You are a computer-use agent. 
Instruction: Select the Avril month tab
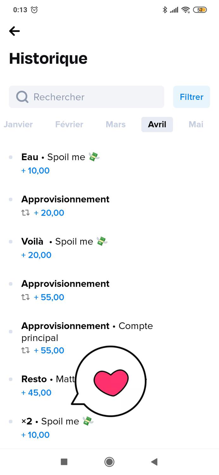157,124
